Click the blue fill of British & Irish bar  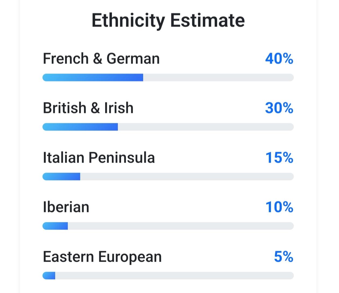click(x=80, y=127)
